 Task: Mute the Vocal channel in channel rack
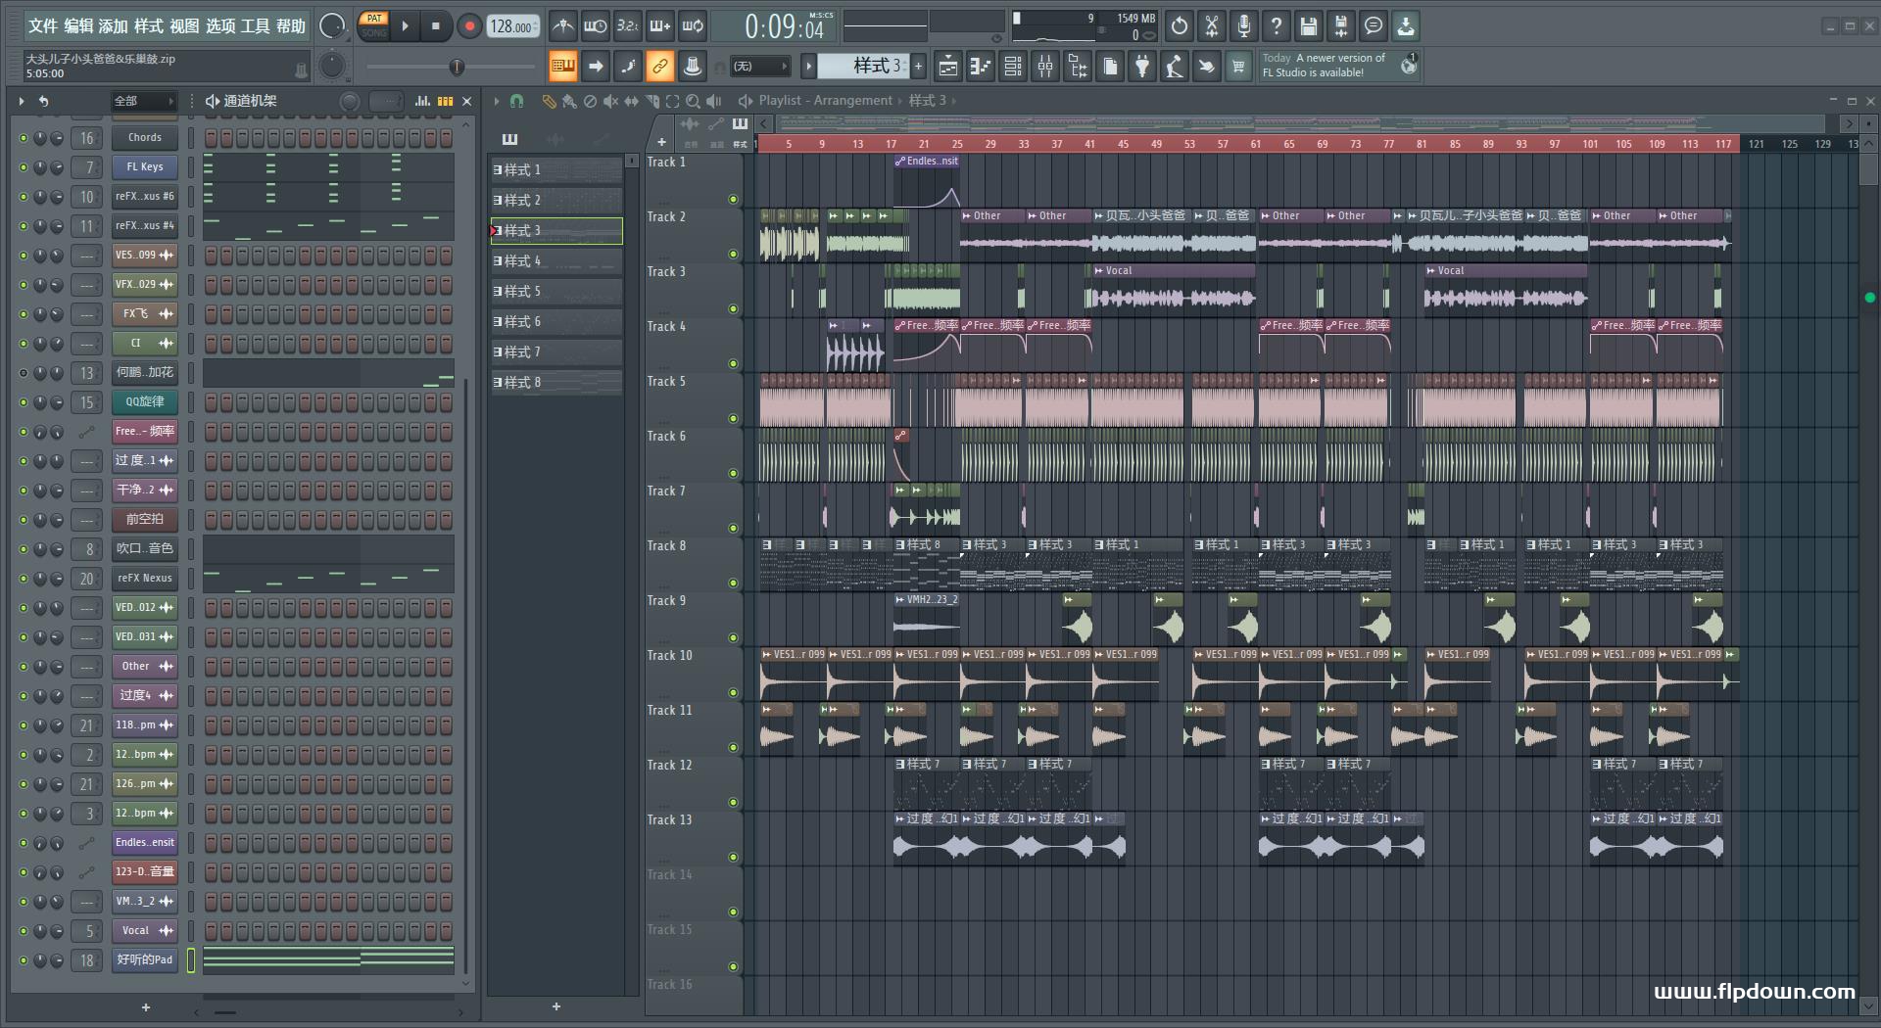[24, 931]
